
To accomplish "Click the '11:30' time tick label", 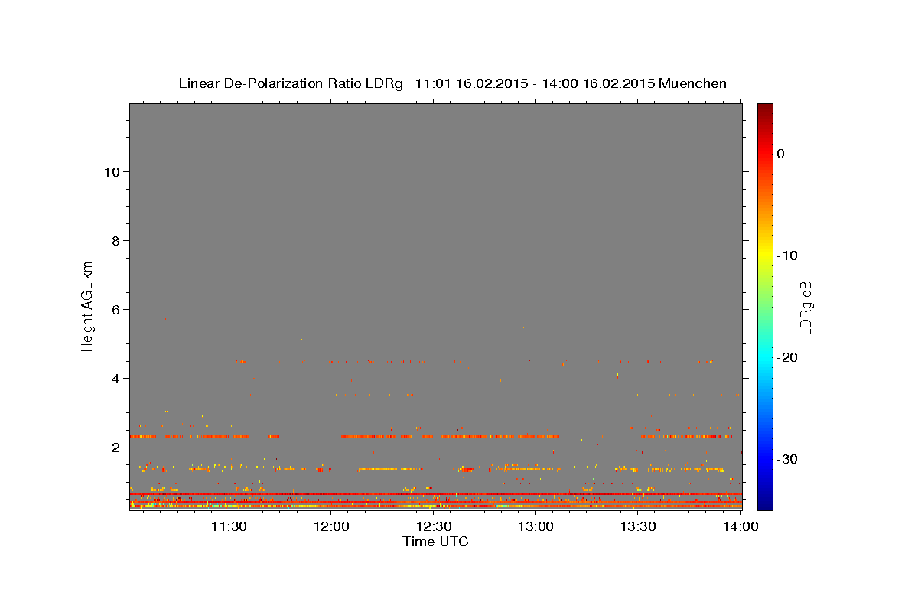I will pos(228,526).
